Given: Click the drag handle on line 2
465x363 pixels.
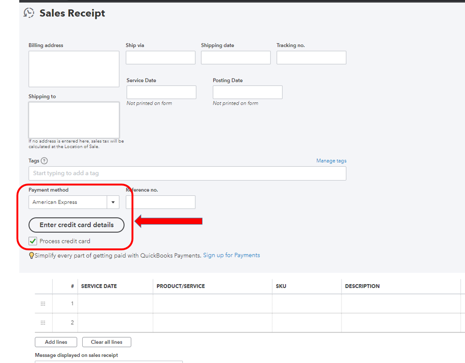Looking at the screenshot, I should tap(43, 323).
